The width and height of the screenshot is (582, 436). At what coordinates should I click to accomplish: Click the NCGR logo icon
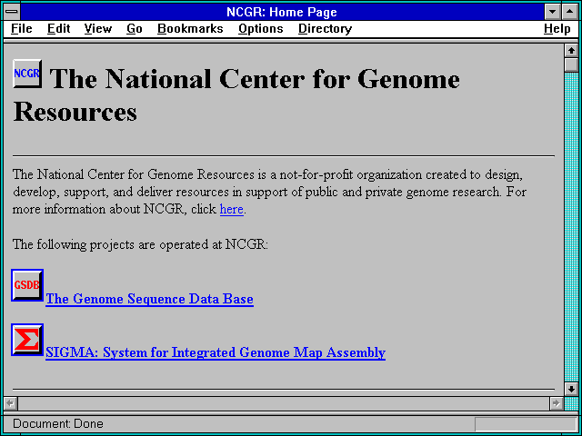(27, 74)
